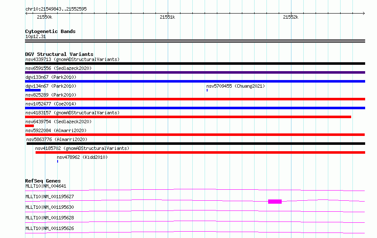377x238 pixels.
Task: Click the nsv1052477 (Coe2014) label
Action: coord(51,104)
